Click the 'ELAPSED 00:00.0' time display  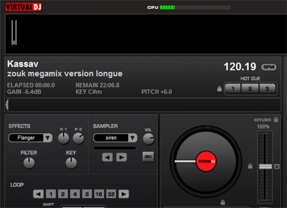[31, 85]
